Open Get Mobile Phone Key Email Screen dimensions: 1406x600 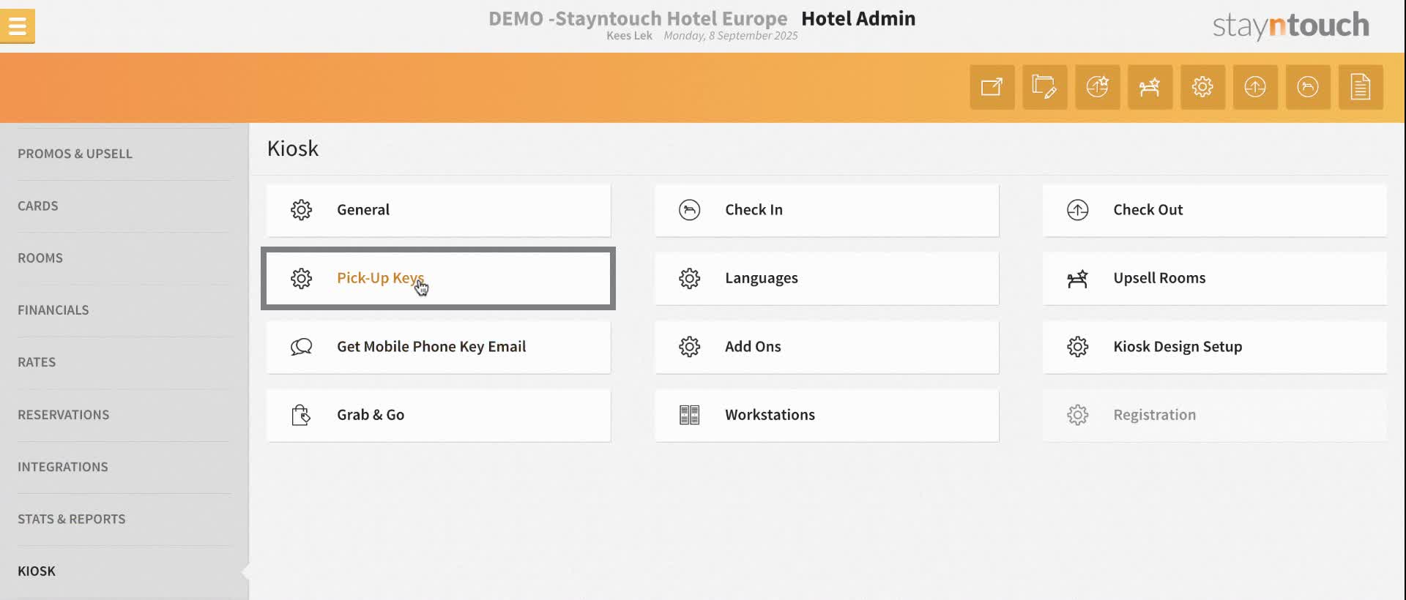(x=439, y=347)
